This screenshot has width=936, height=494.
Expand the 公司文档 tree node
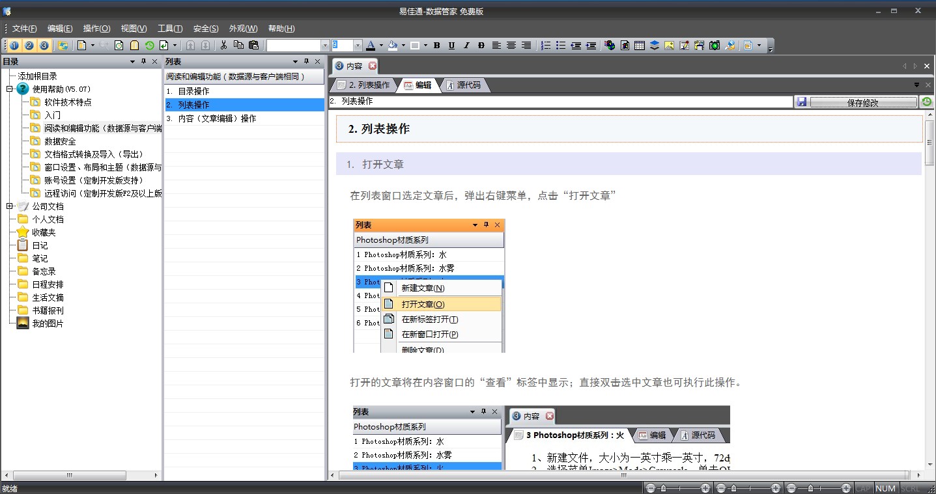point(10,206)
